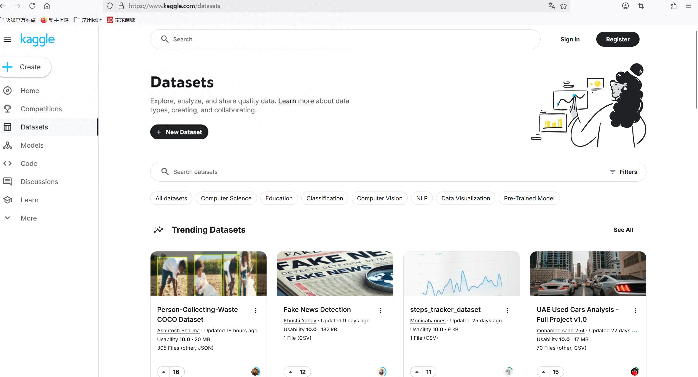This screenshot has height=377, width=698.
Task: Select the All datasets filter chip
Action: [x=171, y=198]
